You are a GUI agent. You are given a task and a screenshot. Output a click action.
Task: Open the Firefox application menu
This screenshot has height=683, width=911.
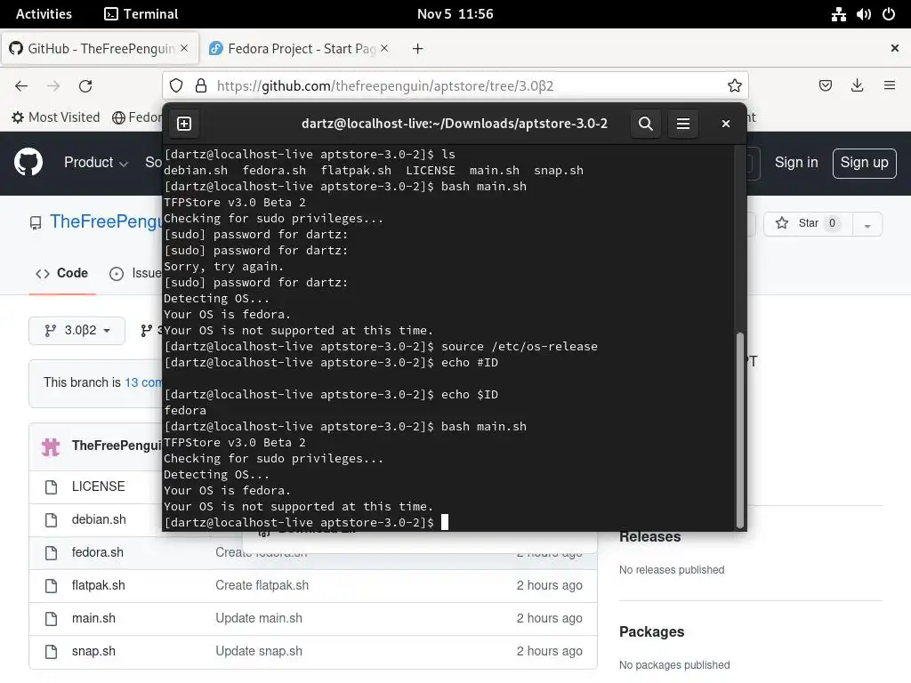pos(889,86)
